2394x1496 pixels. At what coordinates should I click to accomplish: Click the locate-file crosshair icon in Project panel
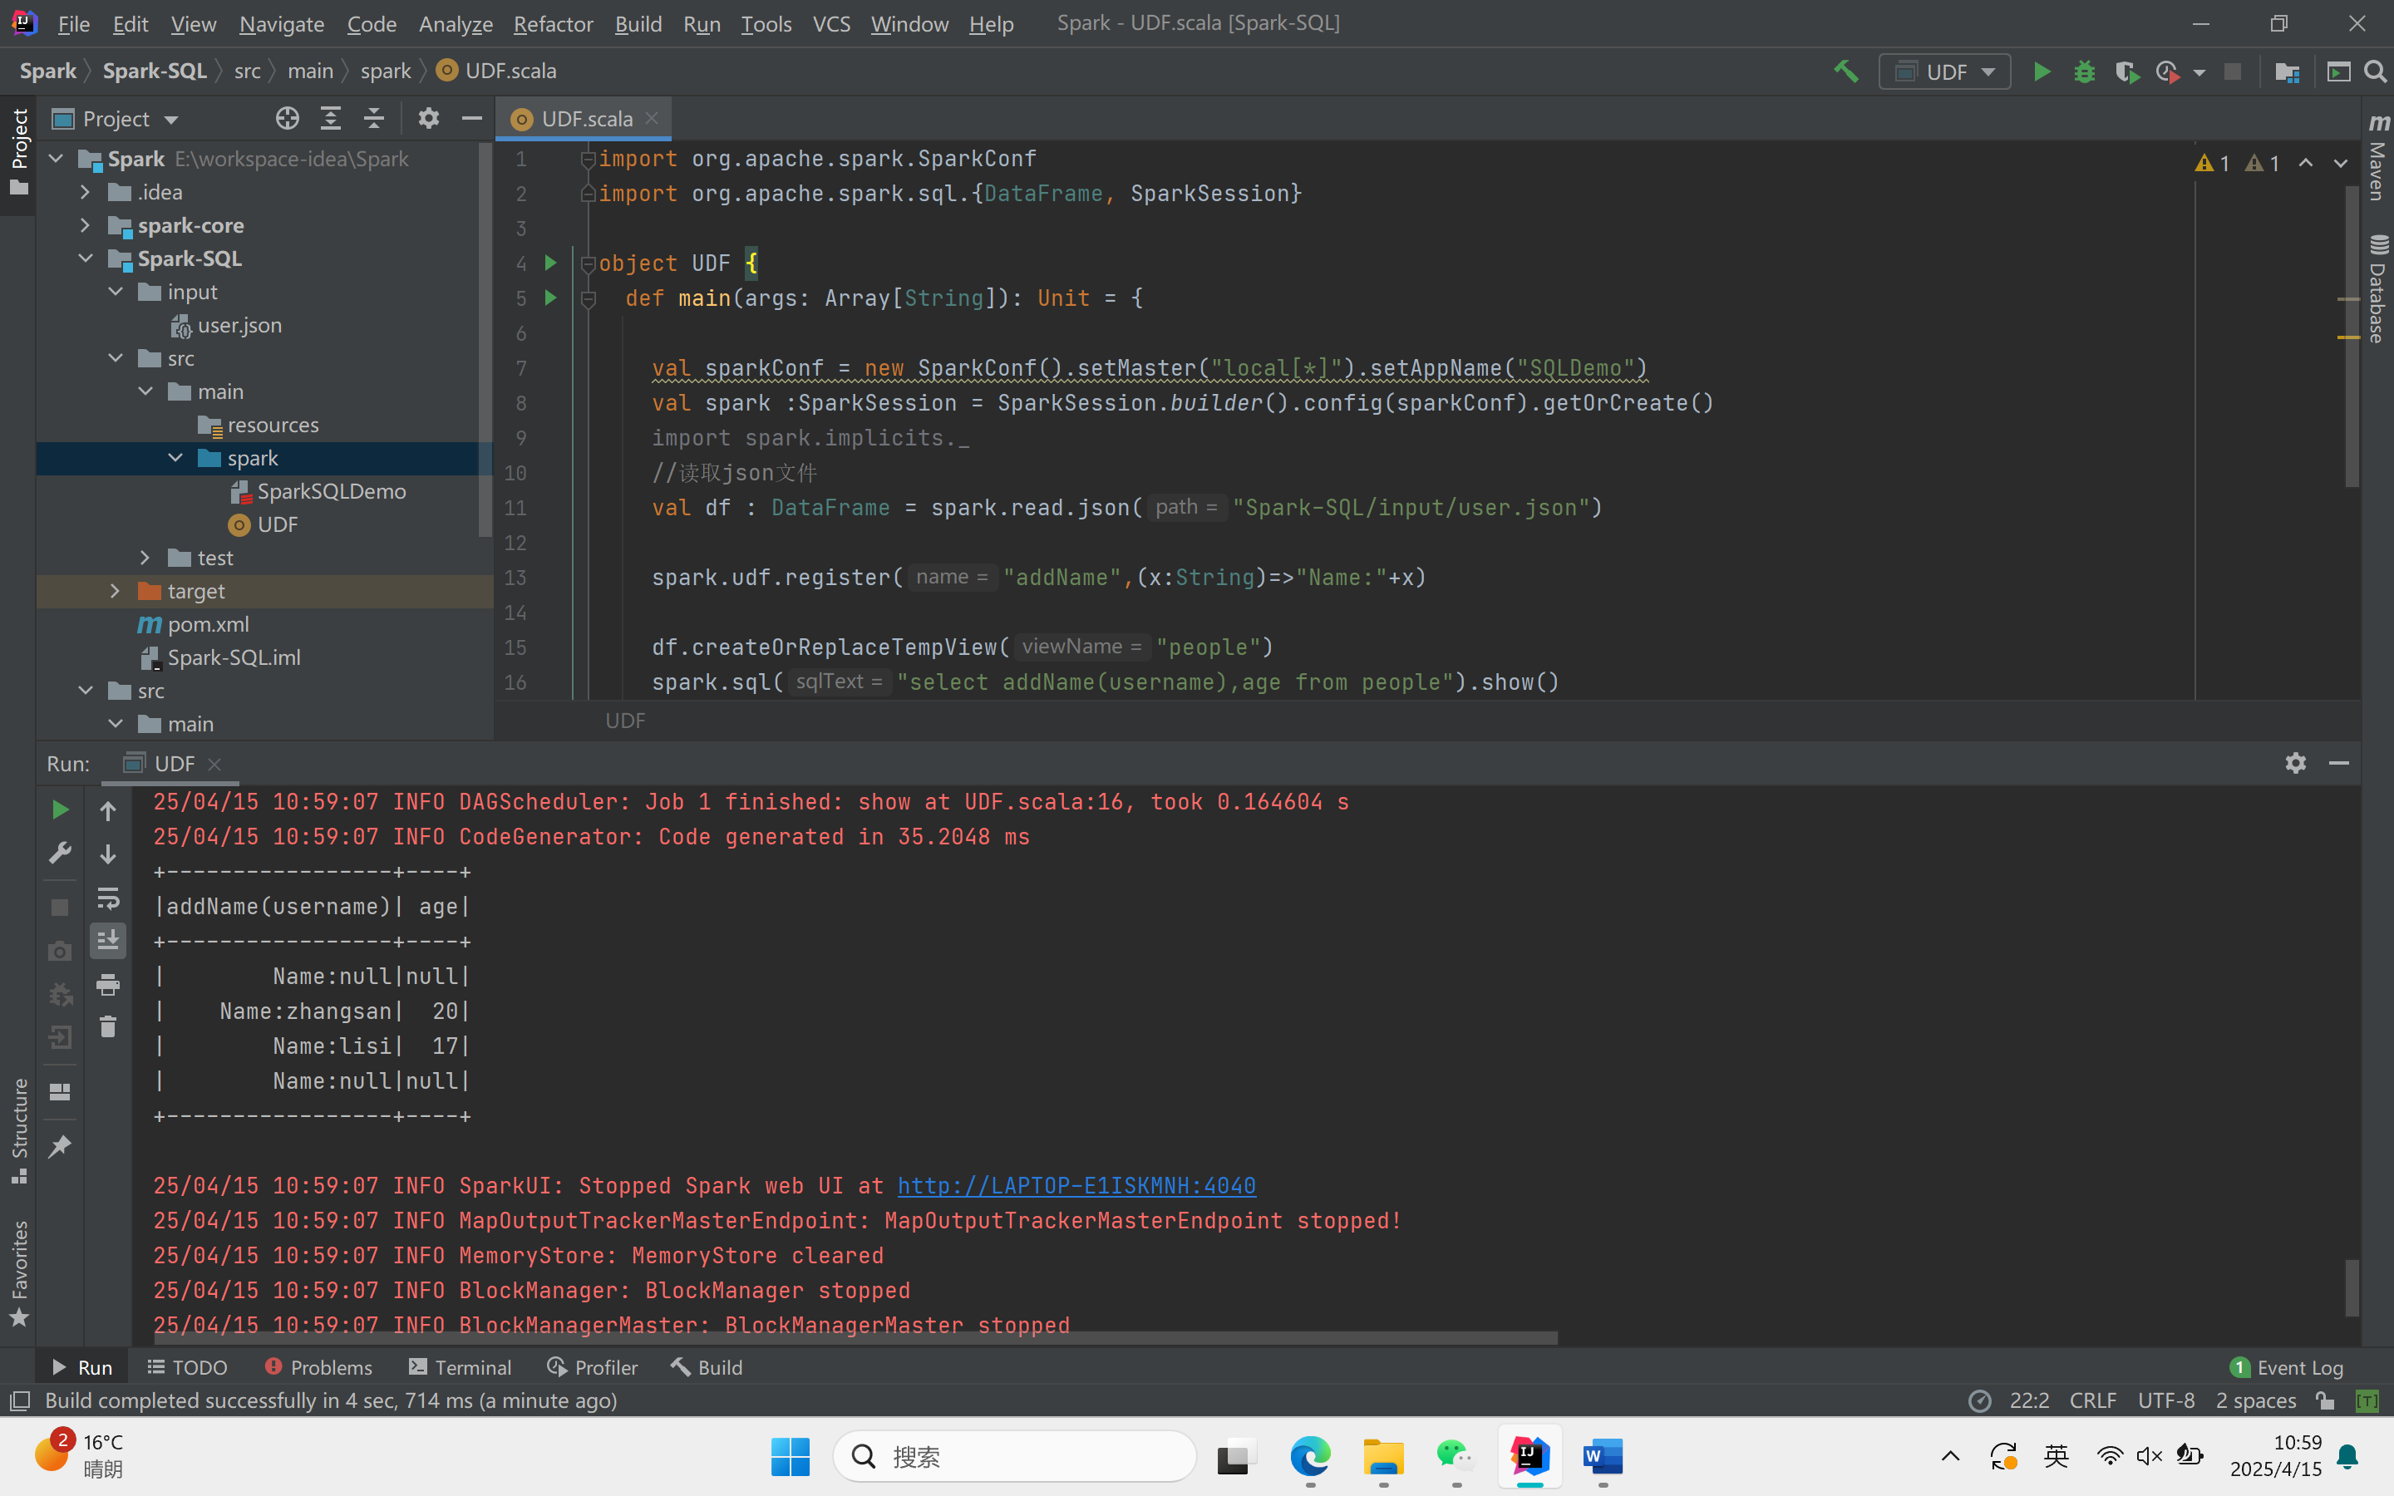(x=287, y=119)
